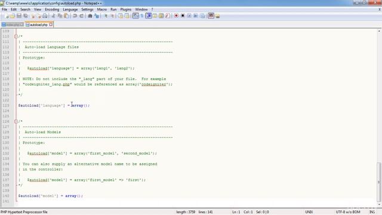Click the scrollbar down arrow
Image resolution: width=382 pixels, height=215 pixels.
(x=379, y=204)
